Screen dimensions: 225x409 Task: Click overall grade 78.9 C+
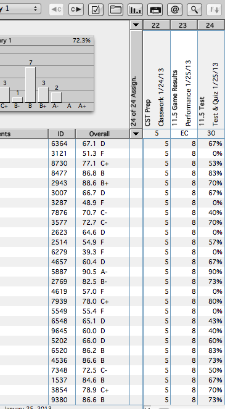96,391
